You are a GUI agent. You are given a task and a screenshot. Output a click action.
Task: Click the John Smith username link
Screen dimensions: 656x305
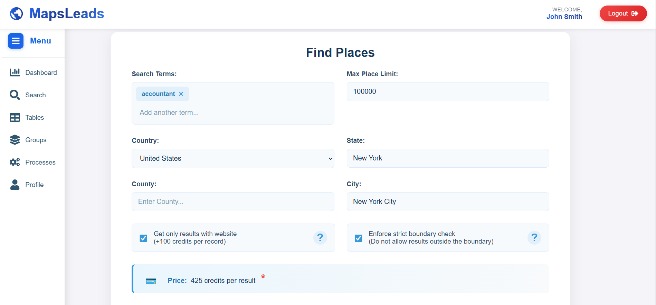[x=564, y=17]
